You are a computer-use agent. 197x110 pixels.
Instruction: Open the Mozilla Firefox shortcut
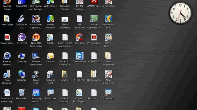click(x=7, y=5)
